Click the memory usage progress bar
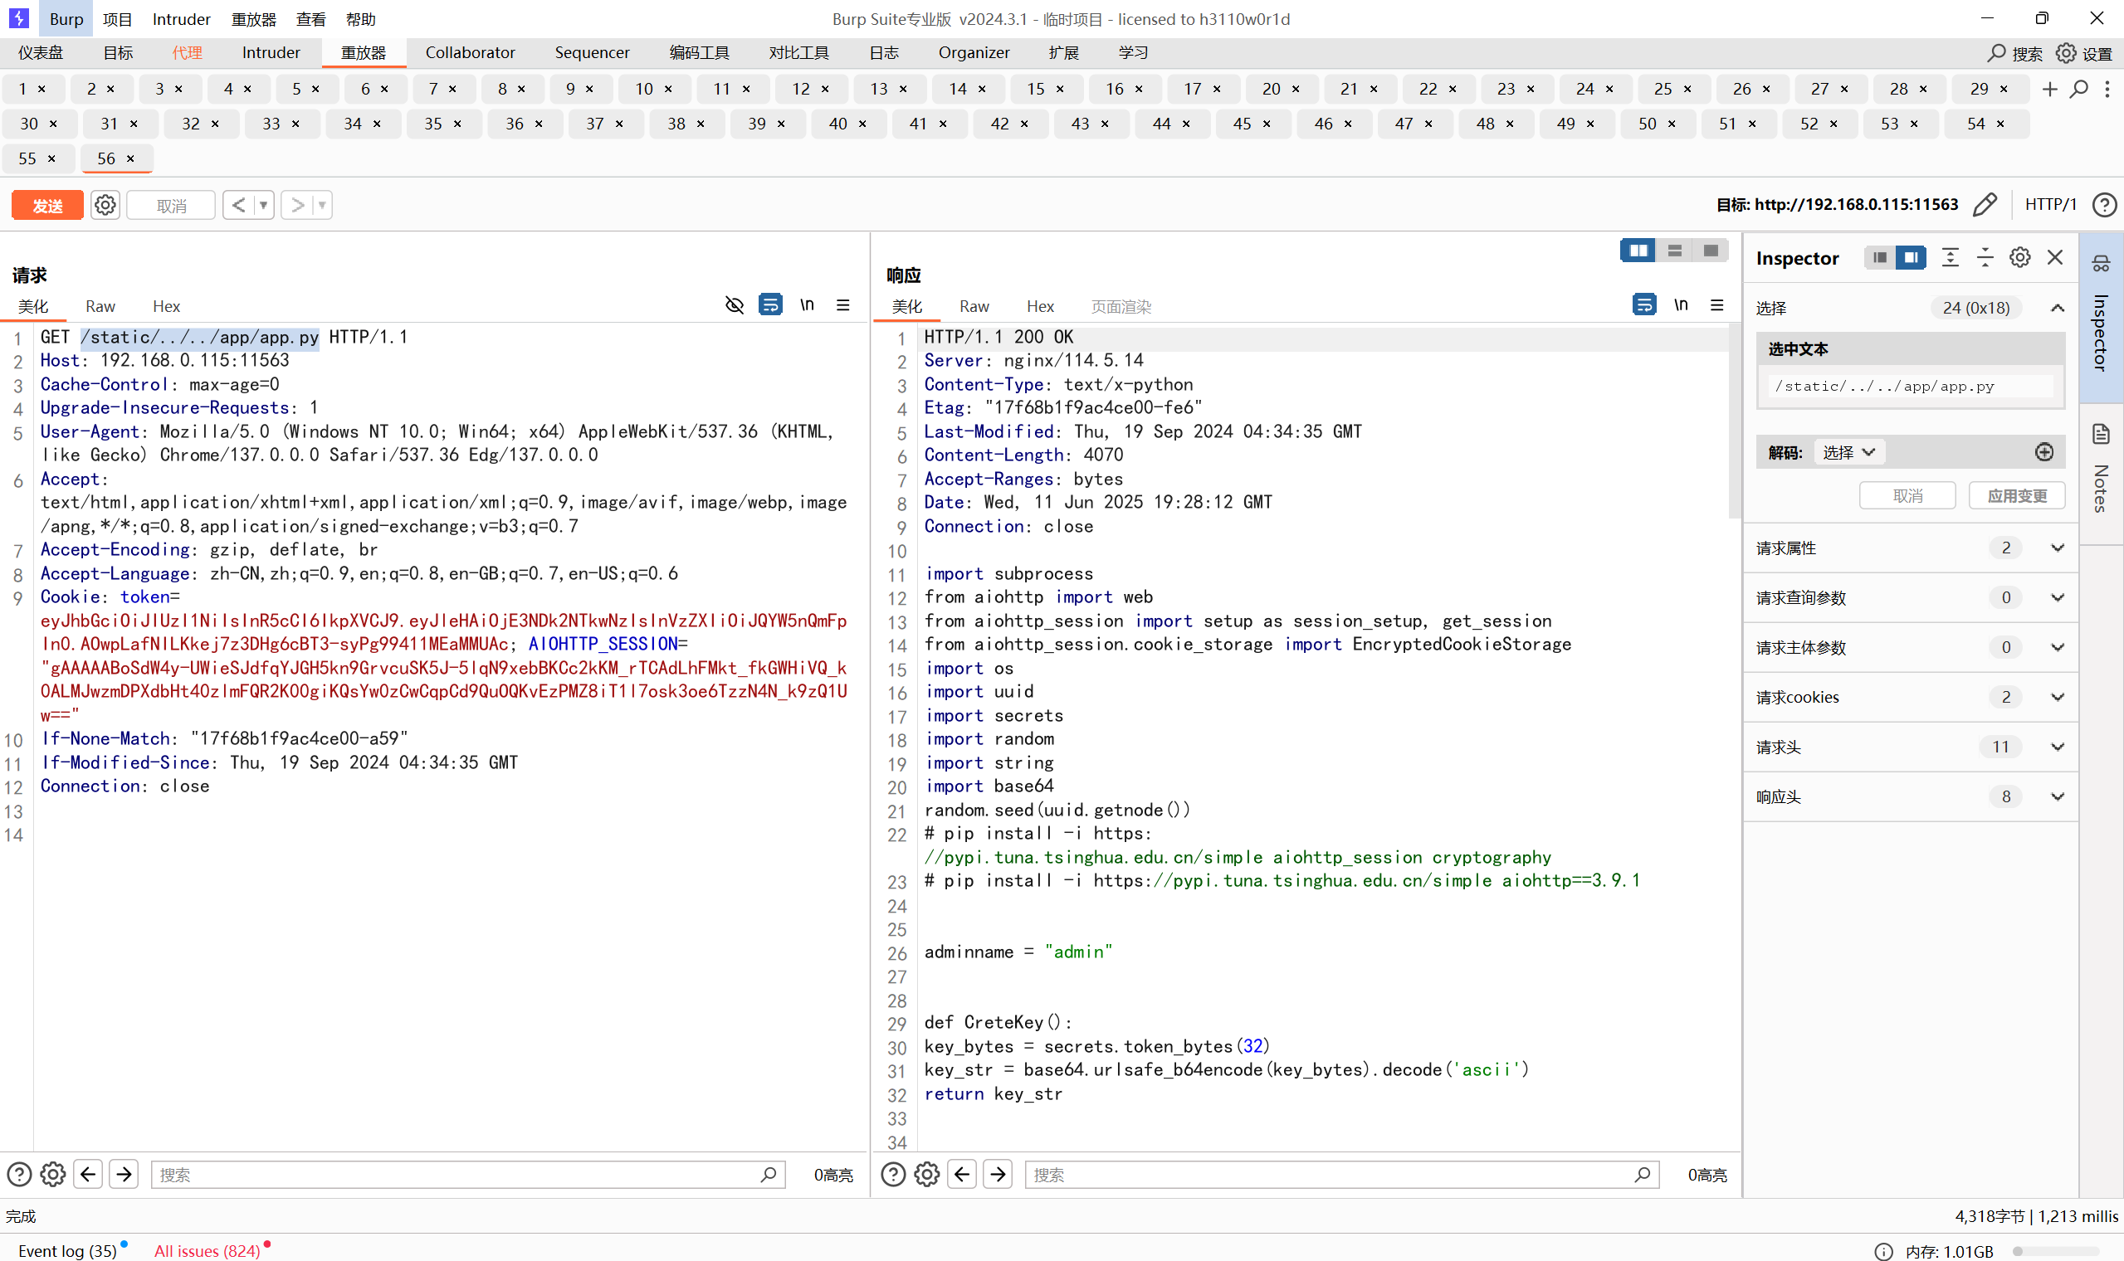This screenshot has height=1261, width=2124. pyautogui.click(x=2055, y=1252)
